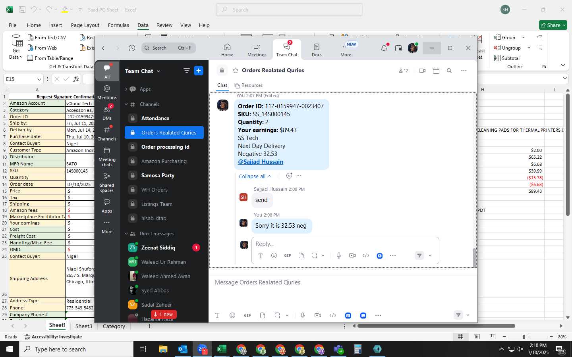Screen dimensions: 572x357
Task: Open Outlook from the Windows taskbar
Action: coord(182,349)
